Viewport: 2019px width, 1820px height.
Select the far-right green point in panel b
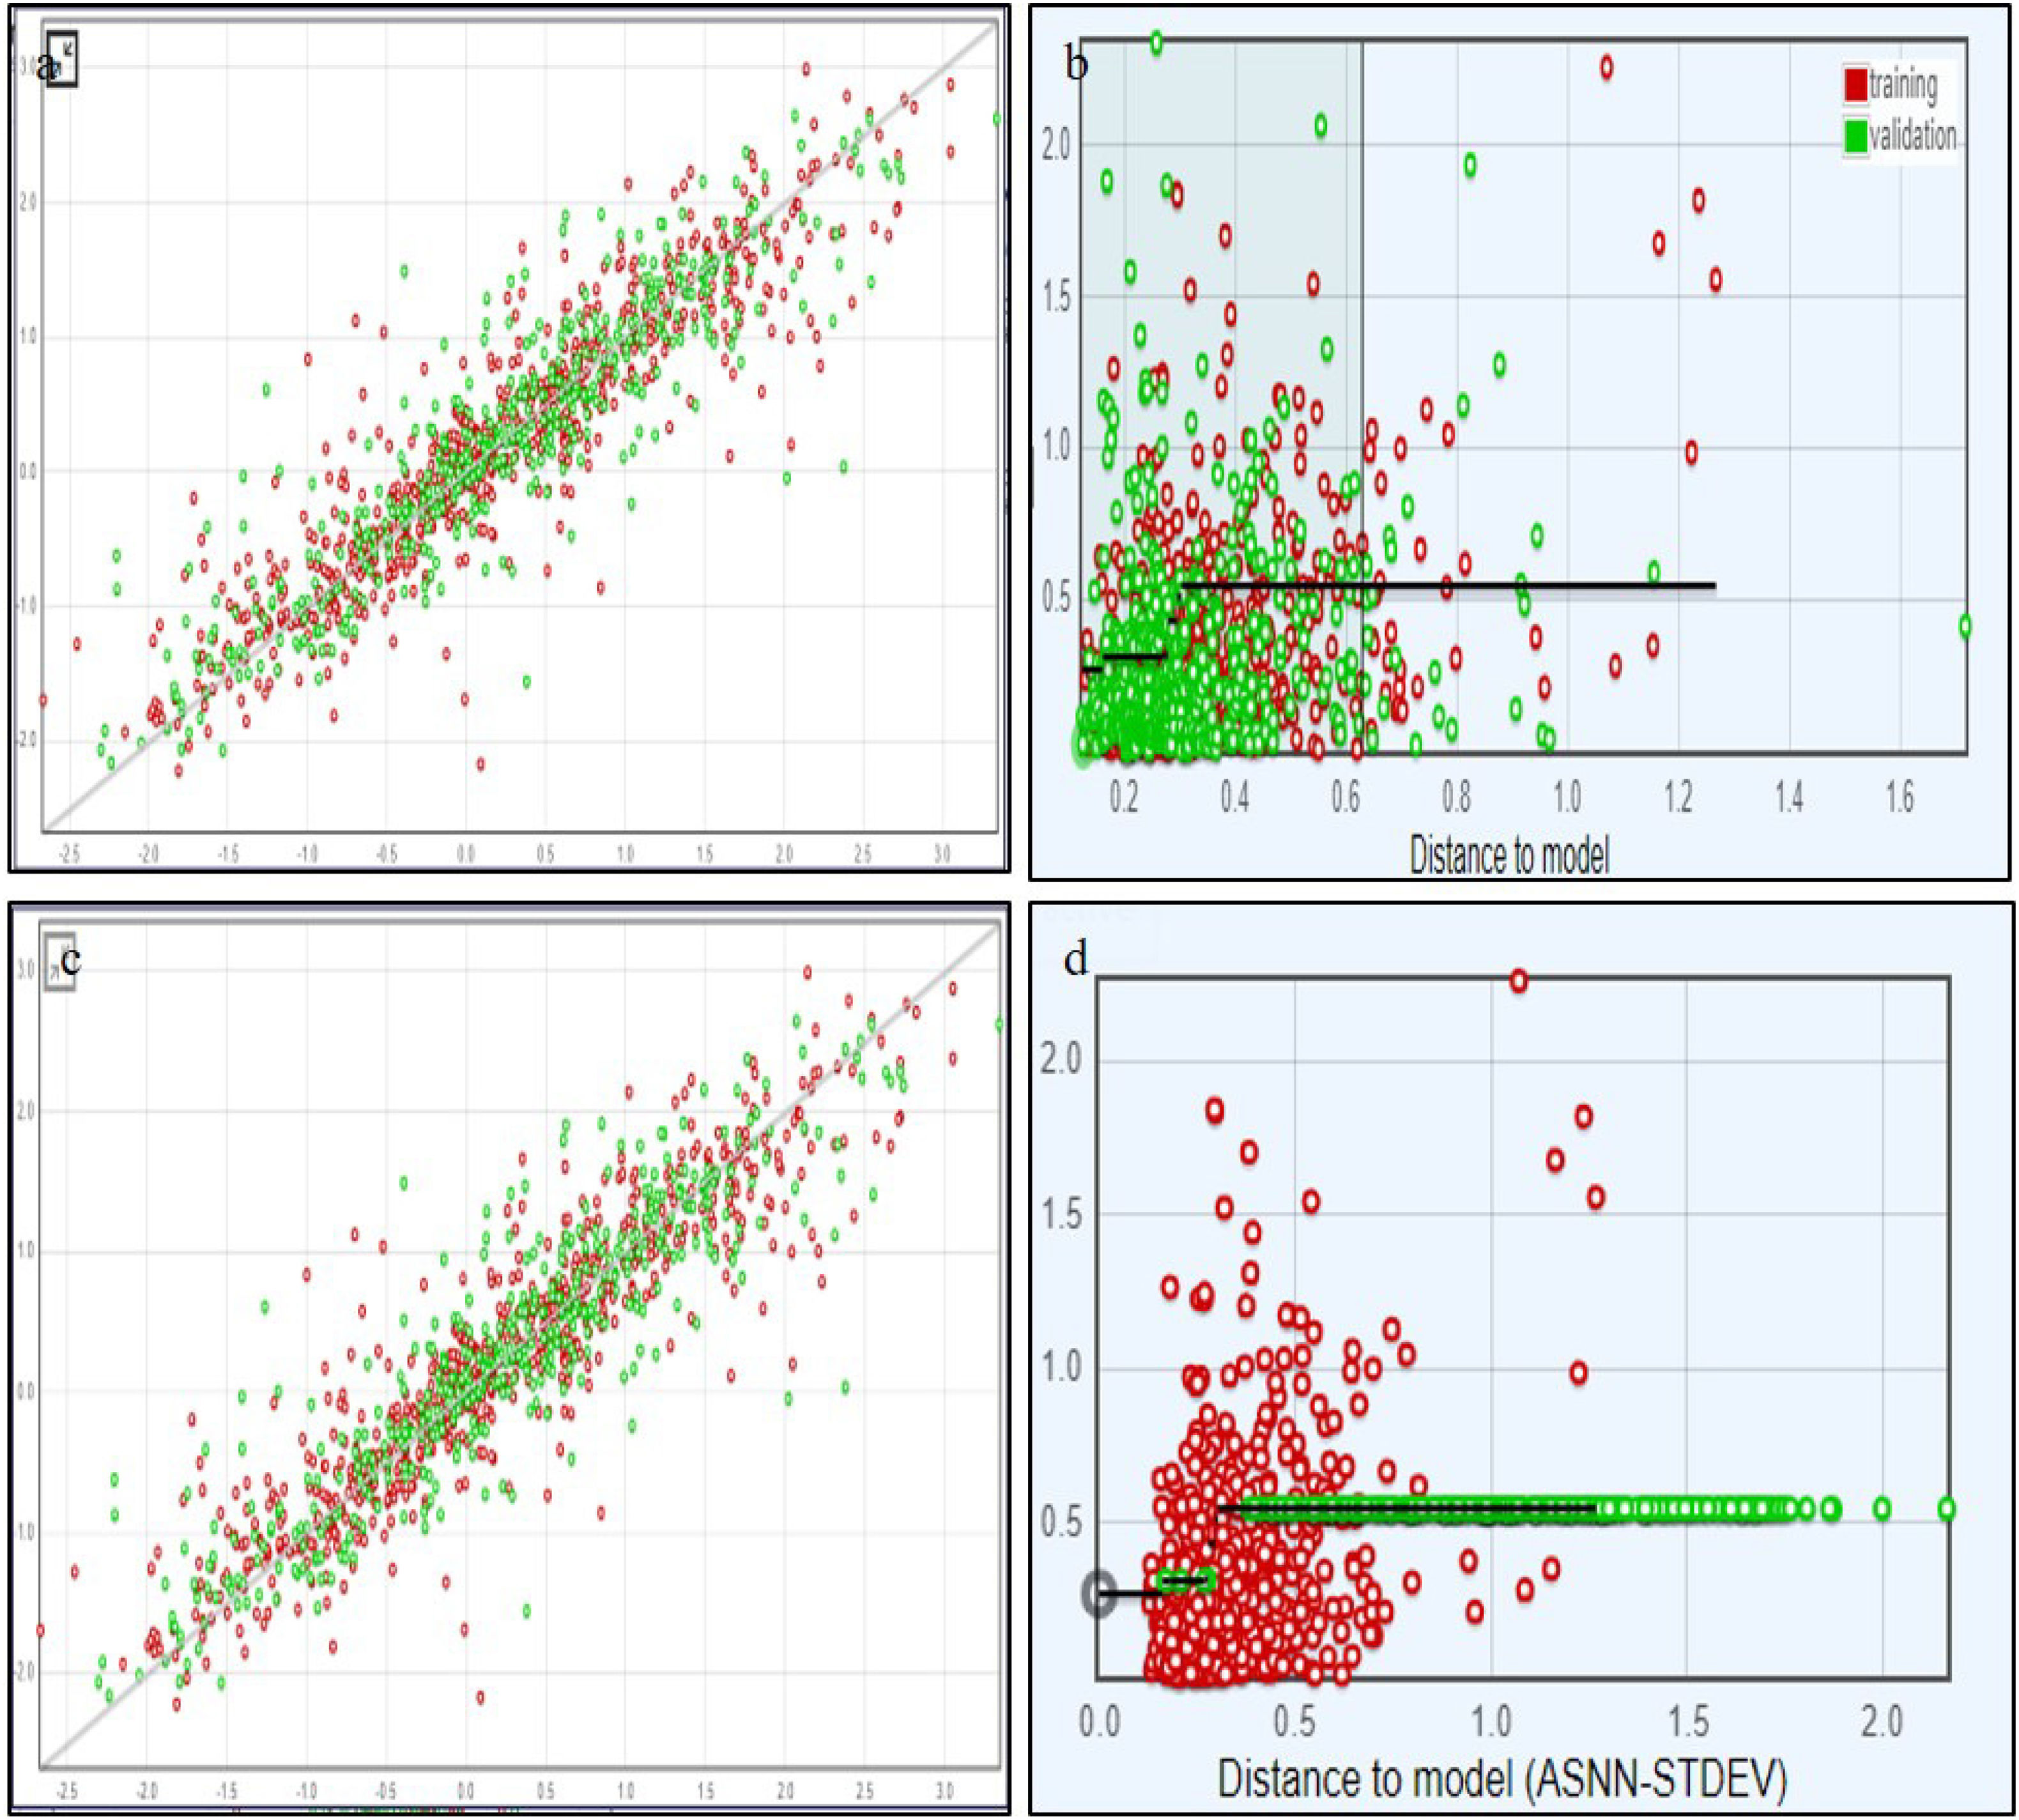[1965, 626]
